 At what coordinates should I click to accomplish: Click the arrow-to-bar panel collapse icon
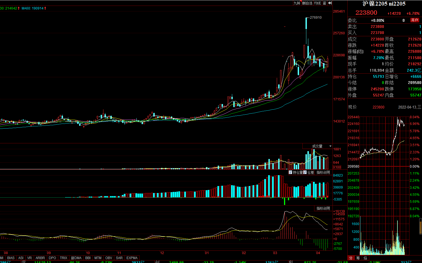[x=330, y=3]
